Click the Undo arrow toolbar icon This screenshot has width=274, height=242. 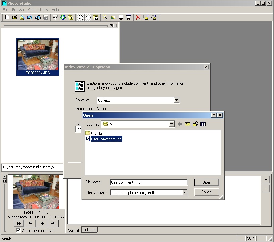tap(30, 17)
